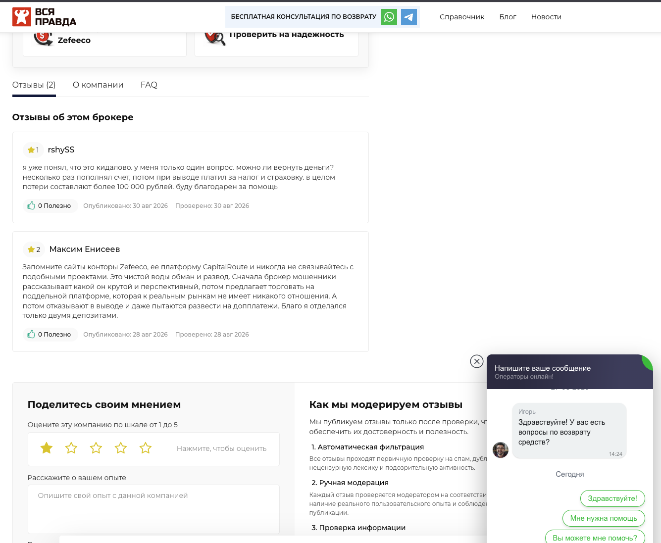661x543 pixels.
Task: Click the 3. Проверка информации item
Action: click(358, 528)
